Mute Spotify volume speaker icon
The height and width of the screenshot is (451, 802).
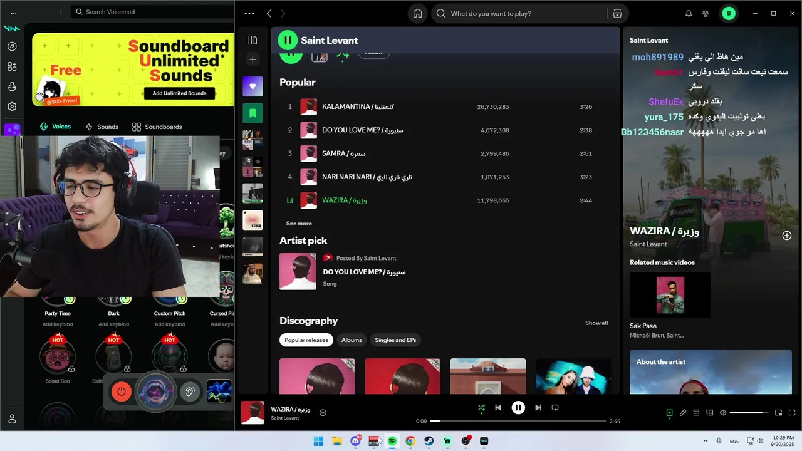[723, 413]
